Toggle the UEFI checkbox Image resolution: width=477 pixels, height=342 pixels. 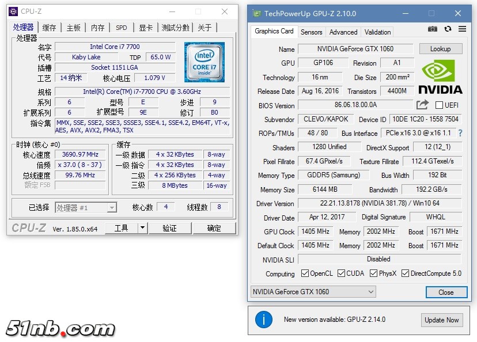[x=440, y=105]
